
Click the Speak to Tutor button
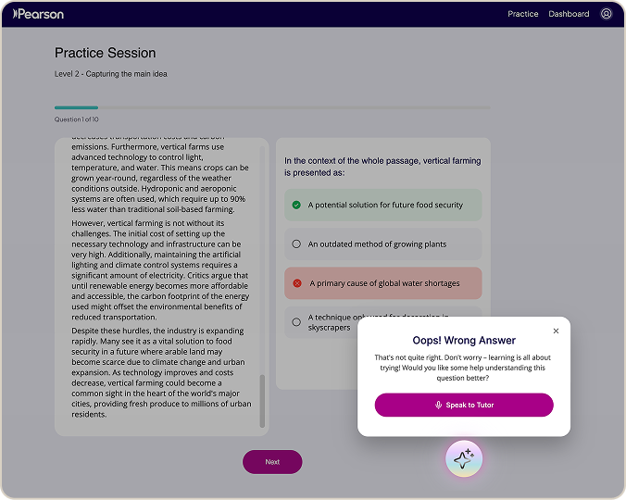pos(464,405)
